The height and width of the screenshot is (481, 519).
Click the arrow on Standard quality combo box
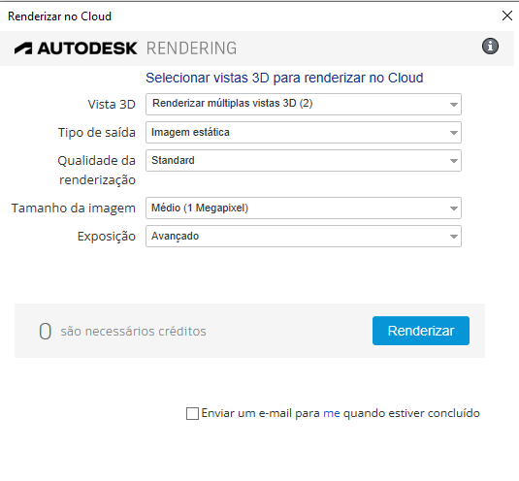tap(453, 161)
